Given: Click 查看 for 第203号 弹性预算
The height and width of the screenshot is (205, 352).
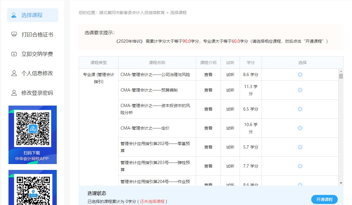Looking at the screenshot, I should click(x=208, y=166).
